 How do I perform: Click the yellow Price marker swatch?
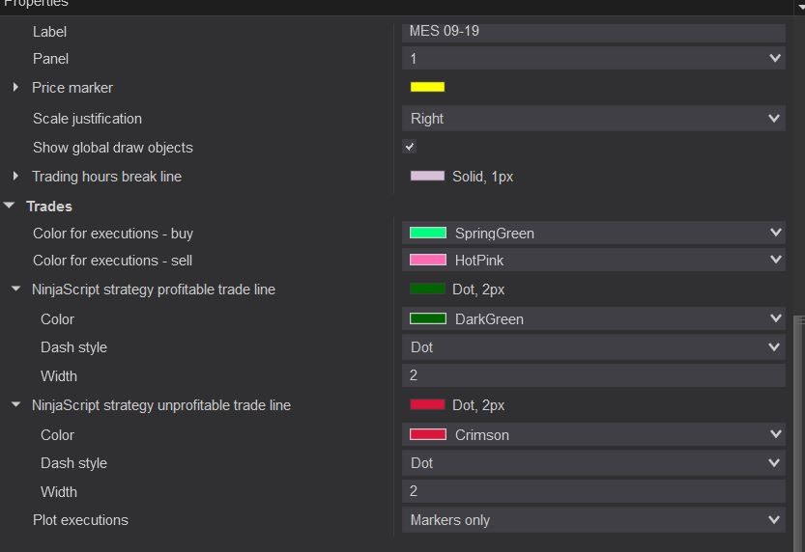427,87
